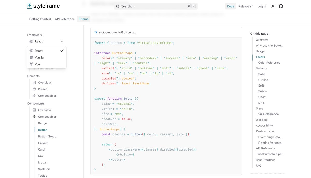This screenshot has width=311, height=178.
Task: Click external link arrow next to Releases
Action: coord(252,5)
